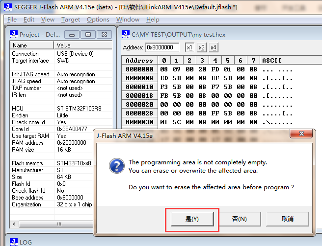Click address row 8000000 in hex view
This screenshot has width=322, height=246.
[x=139, y=69]
